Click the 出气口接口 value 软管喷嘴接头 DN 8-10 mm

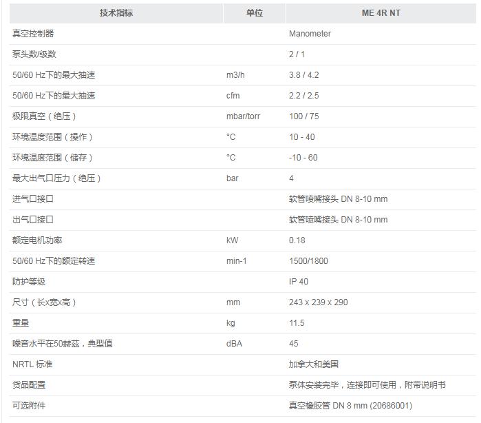point(338,219)
